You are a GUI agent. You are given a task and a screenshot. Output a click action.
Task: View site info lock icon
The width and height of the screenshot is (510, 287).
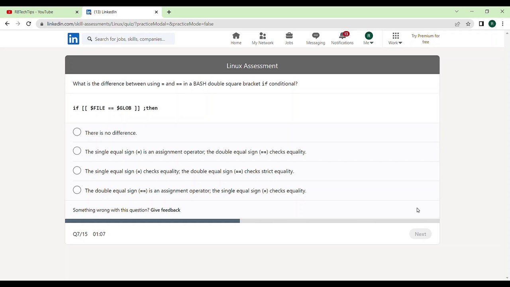(42, 24)
